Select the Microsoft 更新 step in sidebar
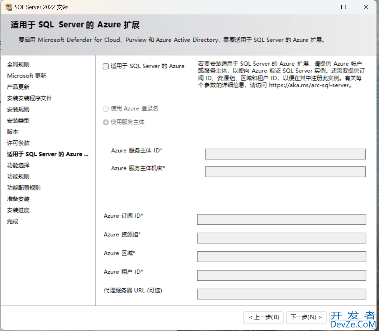The height and width of the screenshot is (331, 379). coord(26,76)
